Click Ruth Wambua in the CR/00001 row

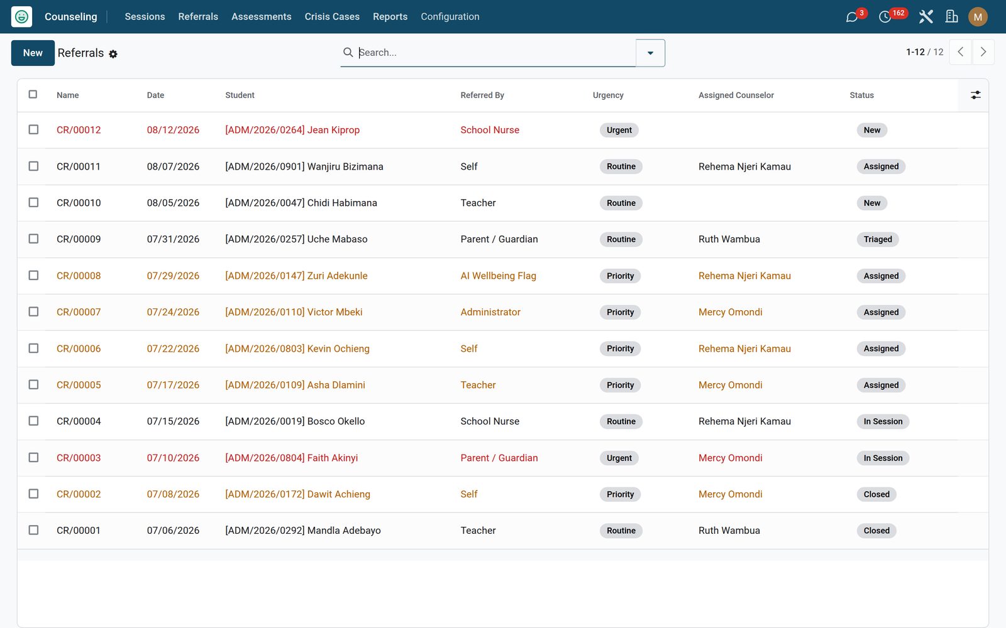[729, 531]
